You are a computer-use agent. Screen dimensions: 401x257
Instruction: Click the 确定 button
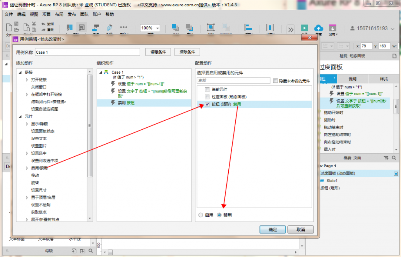[273, 230]
